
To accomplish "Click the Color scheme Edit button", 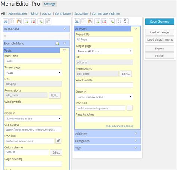I will 56,153.
